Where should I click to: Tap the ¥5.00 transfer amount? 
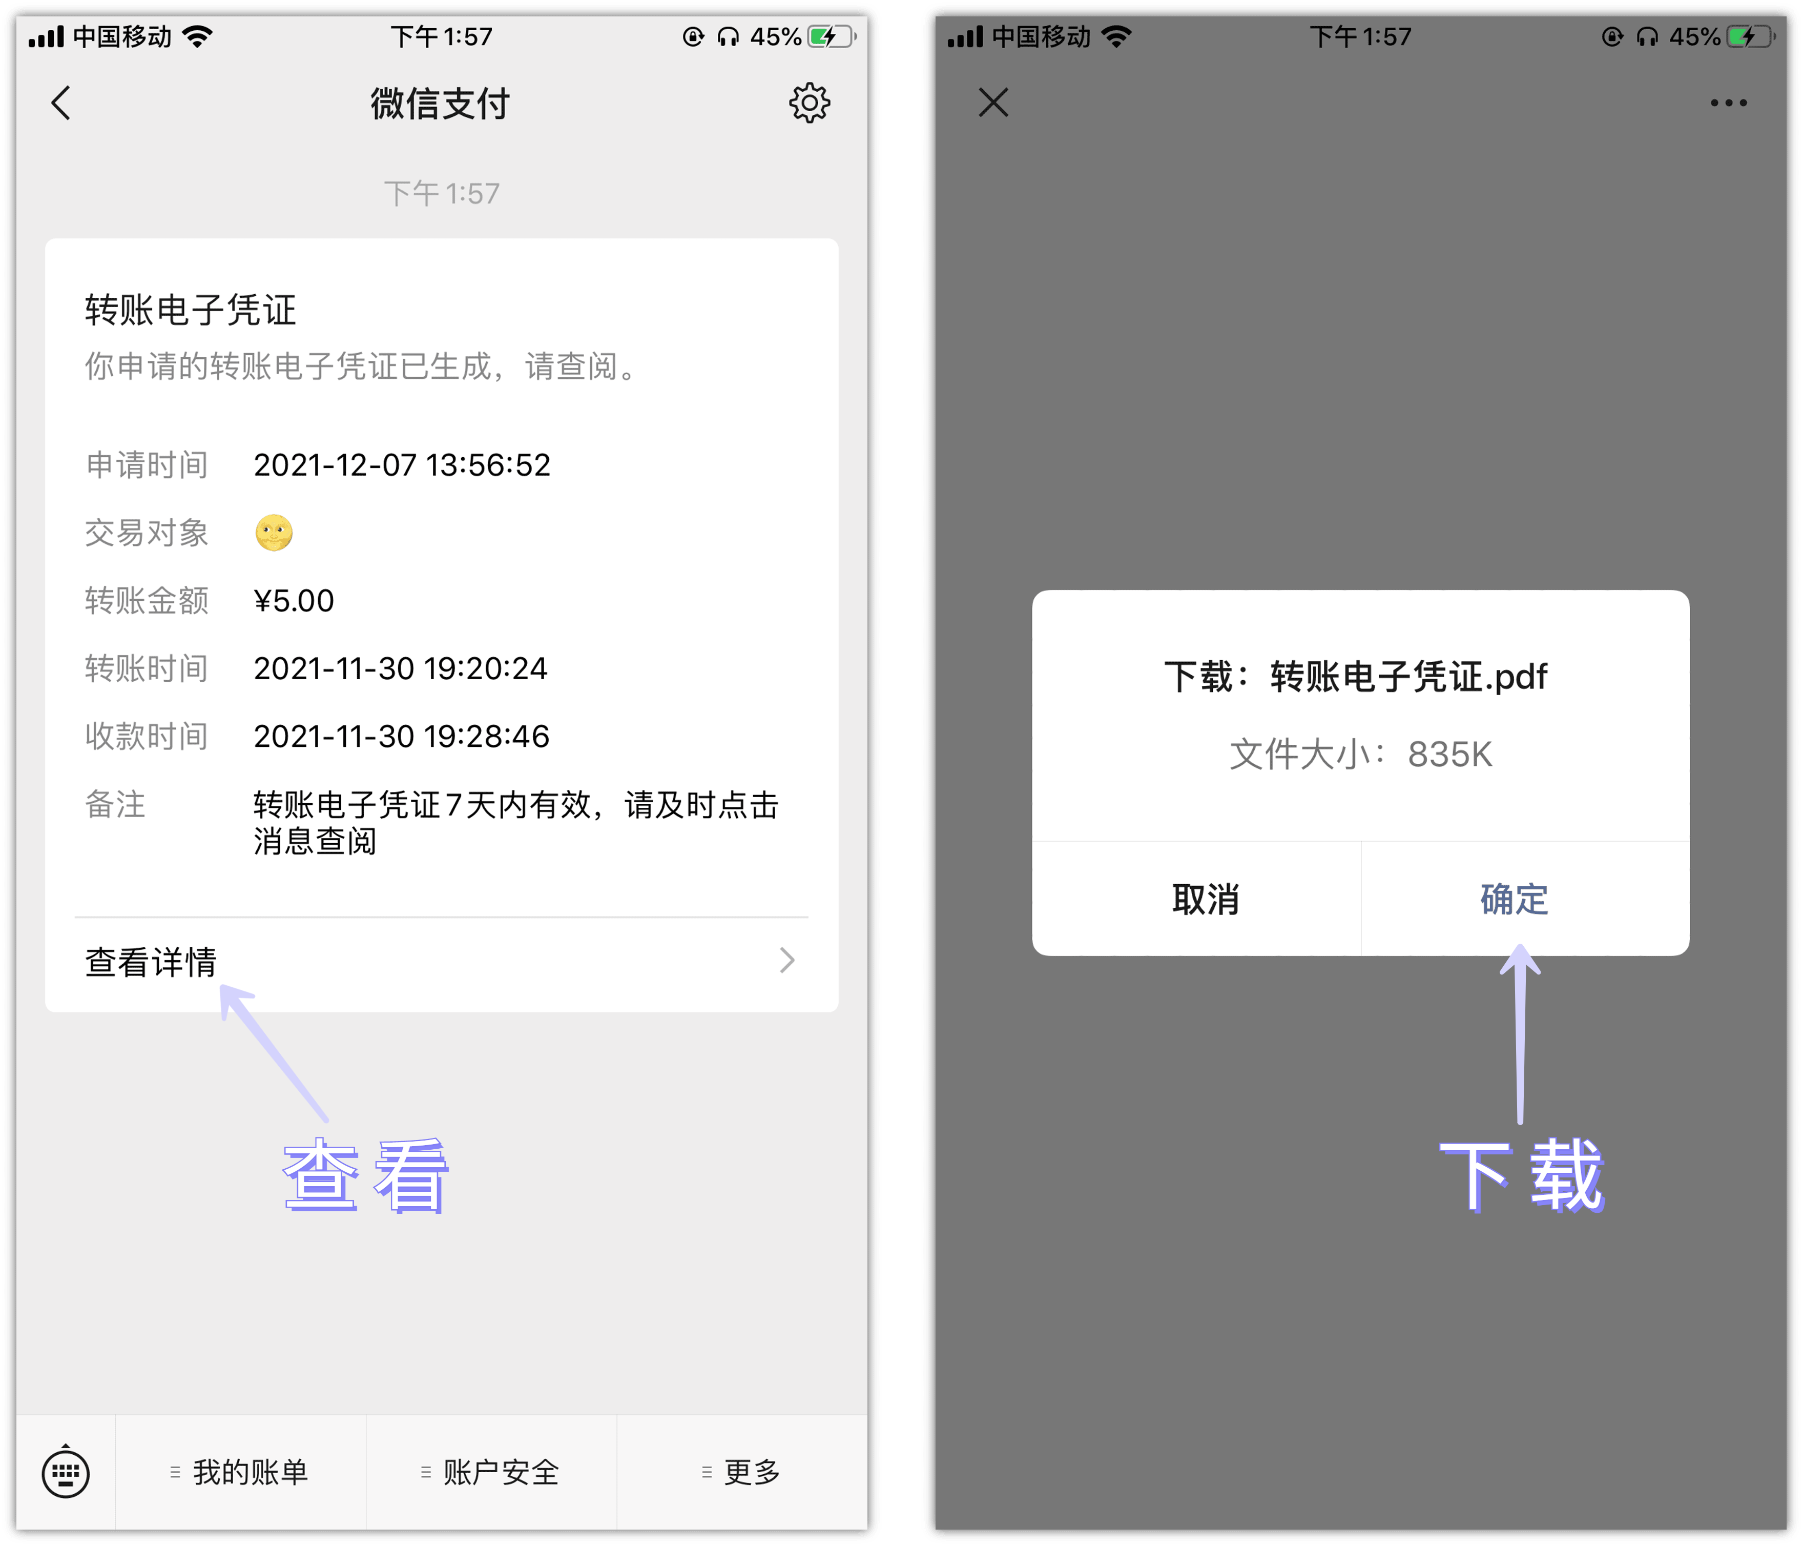click(294, 601)
